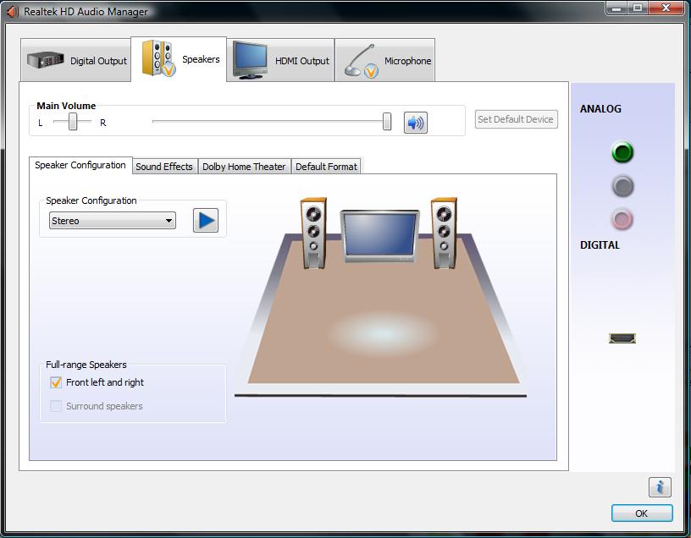Click the Main Volume label

66,106
